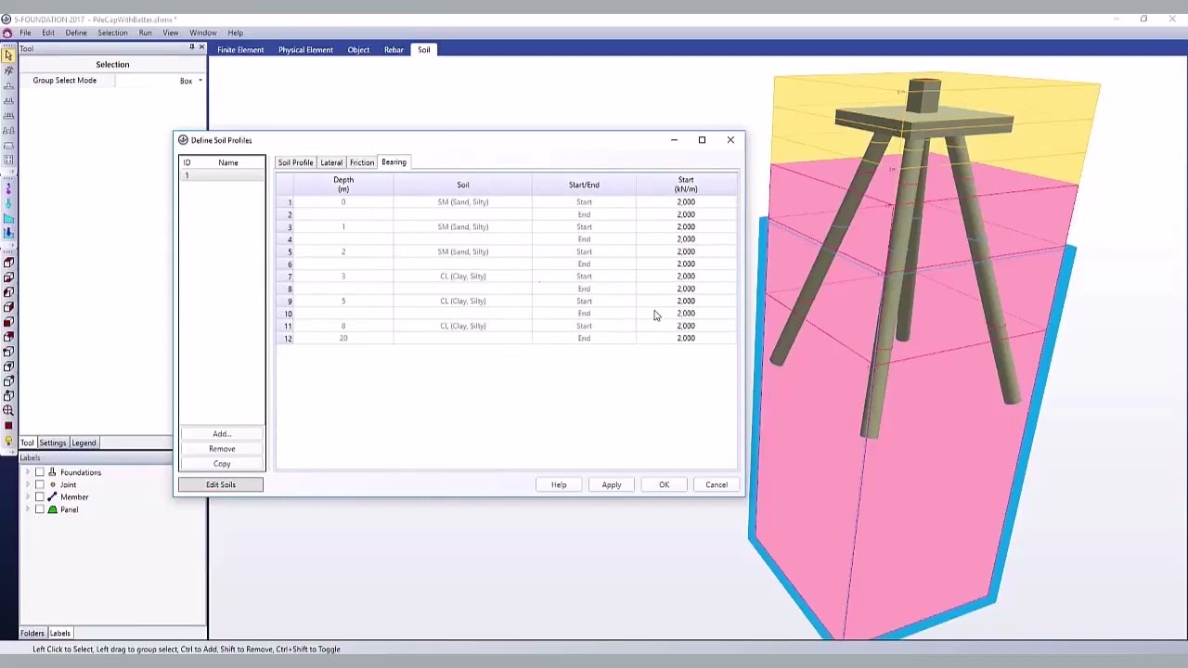
Task: Click the cube view with red left face
Action: point(8,292)
